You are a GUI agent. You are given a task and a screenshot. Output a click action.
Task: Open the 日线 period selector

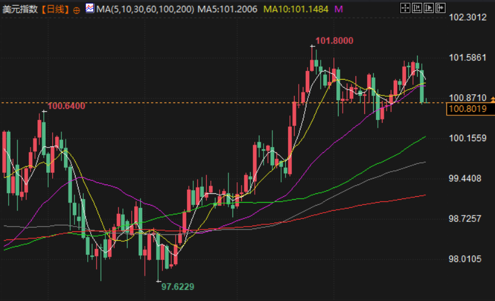[56, 9]
